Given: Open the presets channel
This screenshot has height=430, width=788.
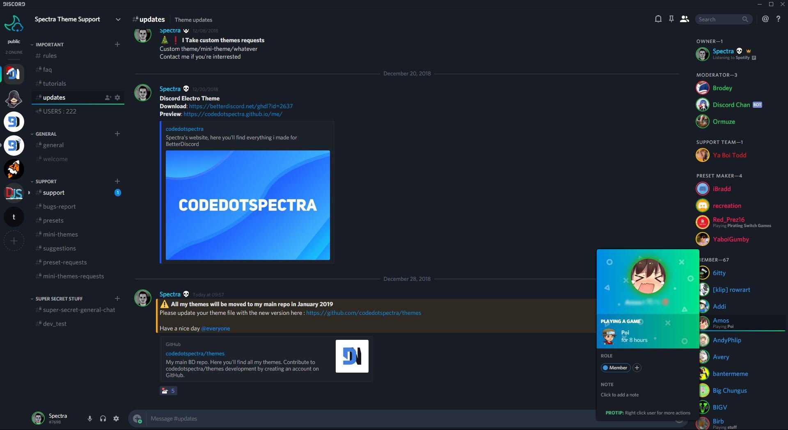Looking at the screenshot, I should tap(78, 221).
